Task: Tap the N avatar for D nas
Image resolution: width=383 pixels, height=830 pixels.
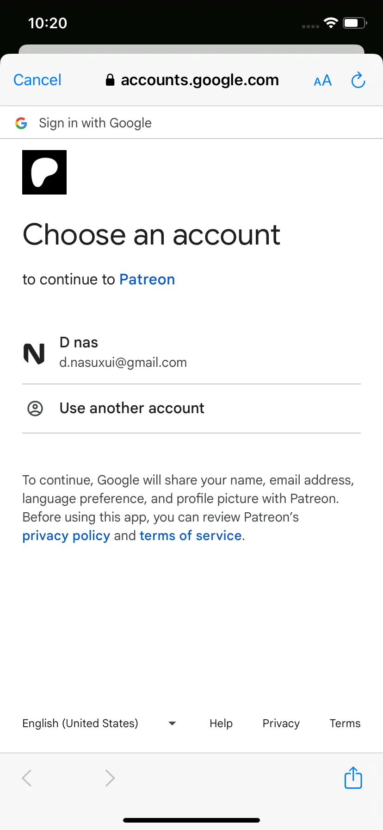Action: 34,353
